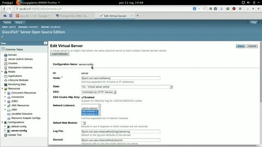Collapse the Resources tree node
This screenshot has height=147, width=262.
[x=2, y=89]
